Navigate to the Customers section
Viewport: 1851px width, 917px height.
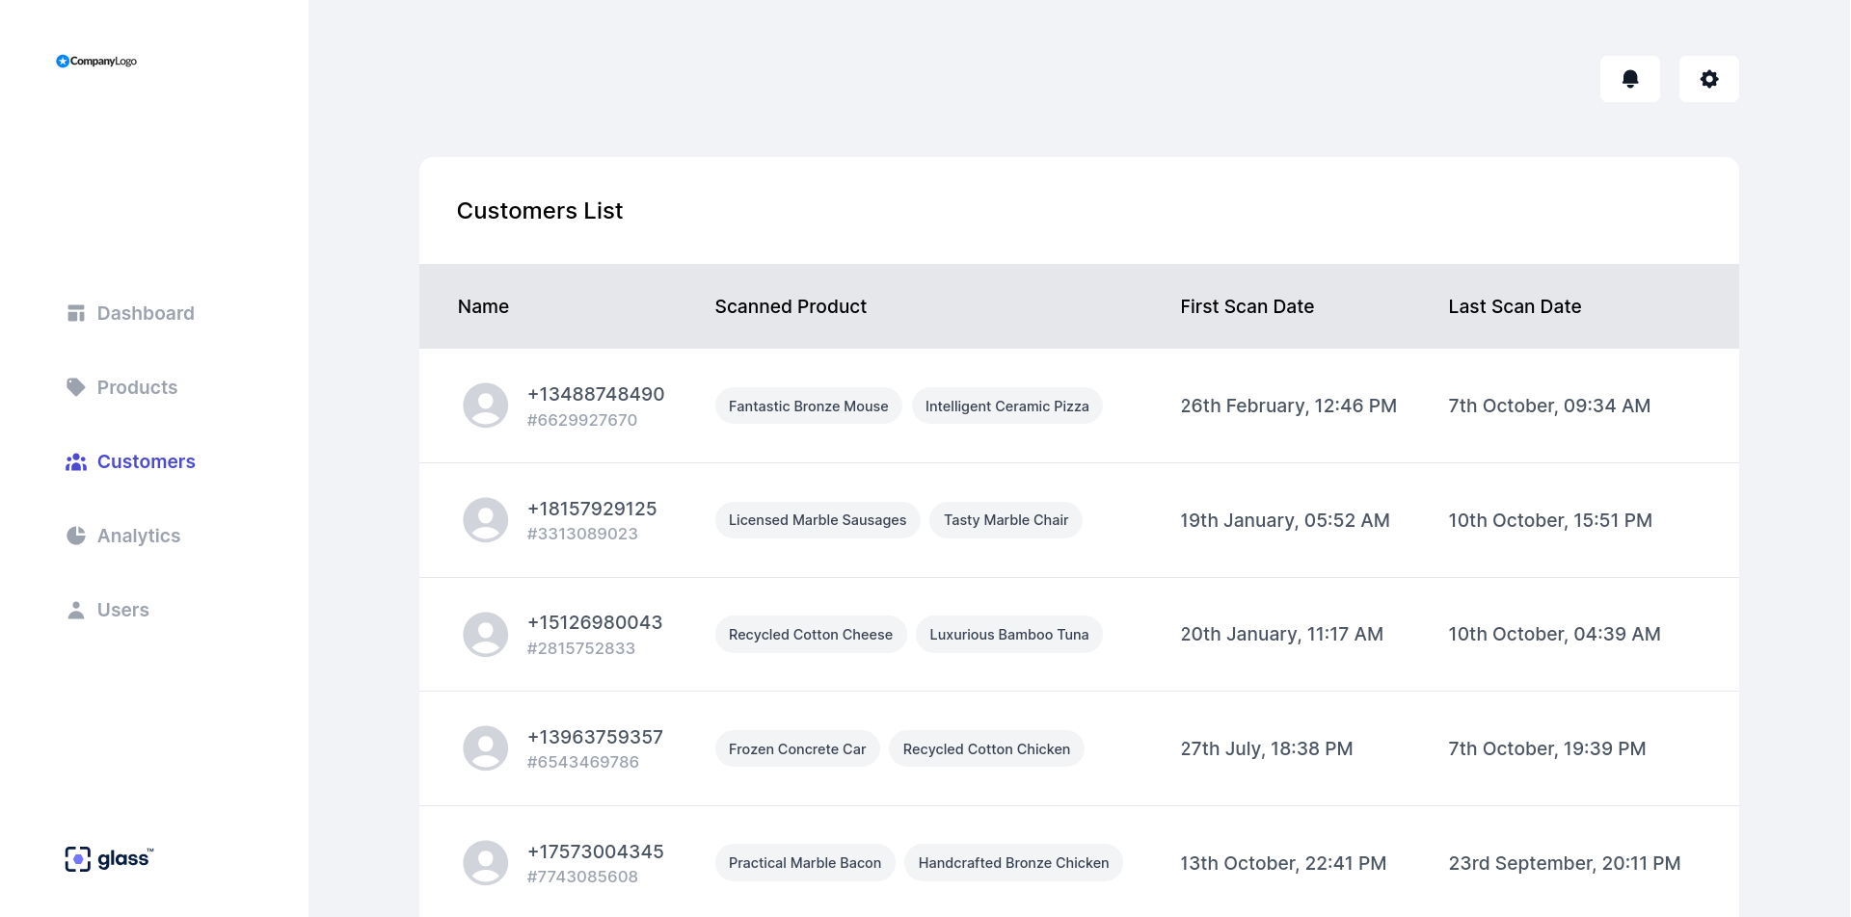point(146,461)
